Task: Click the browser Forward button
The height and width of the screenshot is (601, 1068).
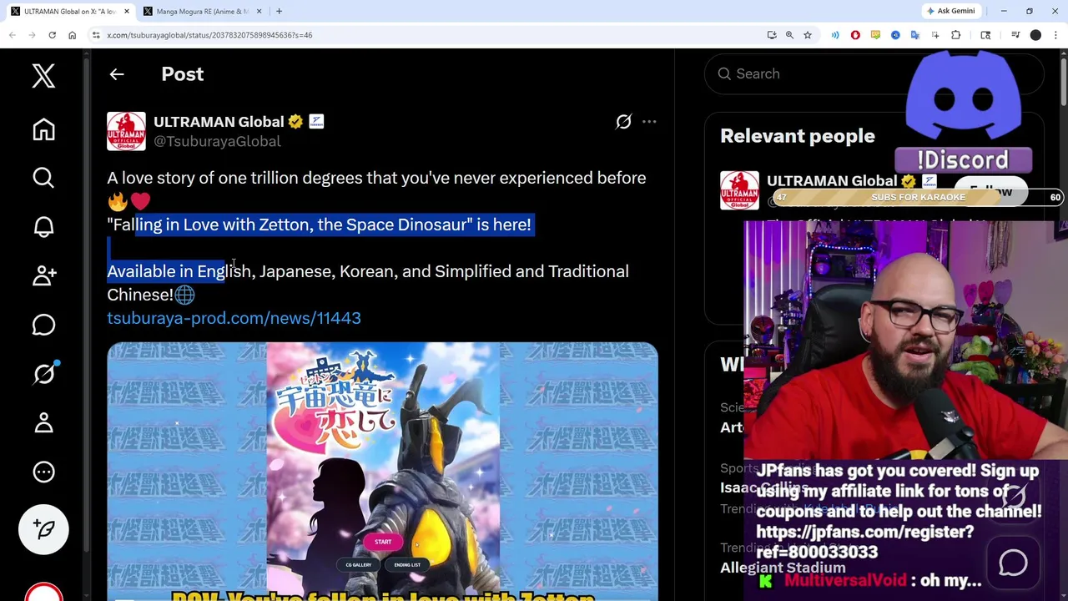Action: click(x=33, y=35)
